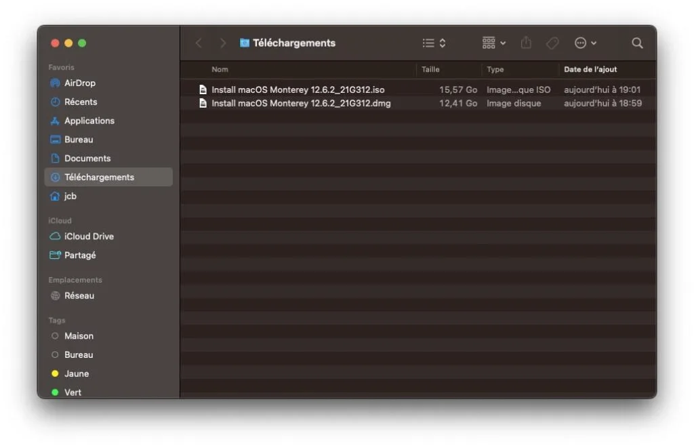The width and height of the screenshot is (694, 448).
Task: Open Récents in the sidebar
Action: [108, 102]
